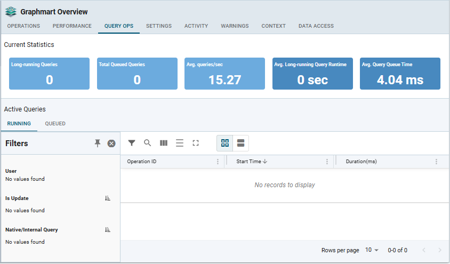Click the row density lines icon

180,143
